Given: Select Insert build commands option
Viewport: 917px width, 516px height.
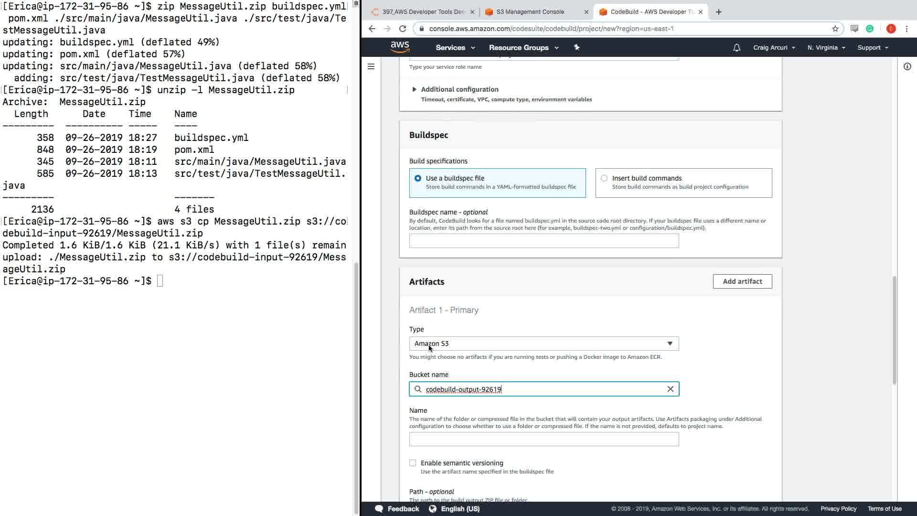Looking at the screenshot, I should (604, 178).
